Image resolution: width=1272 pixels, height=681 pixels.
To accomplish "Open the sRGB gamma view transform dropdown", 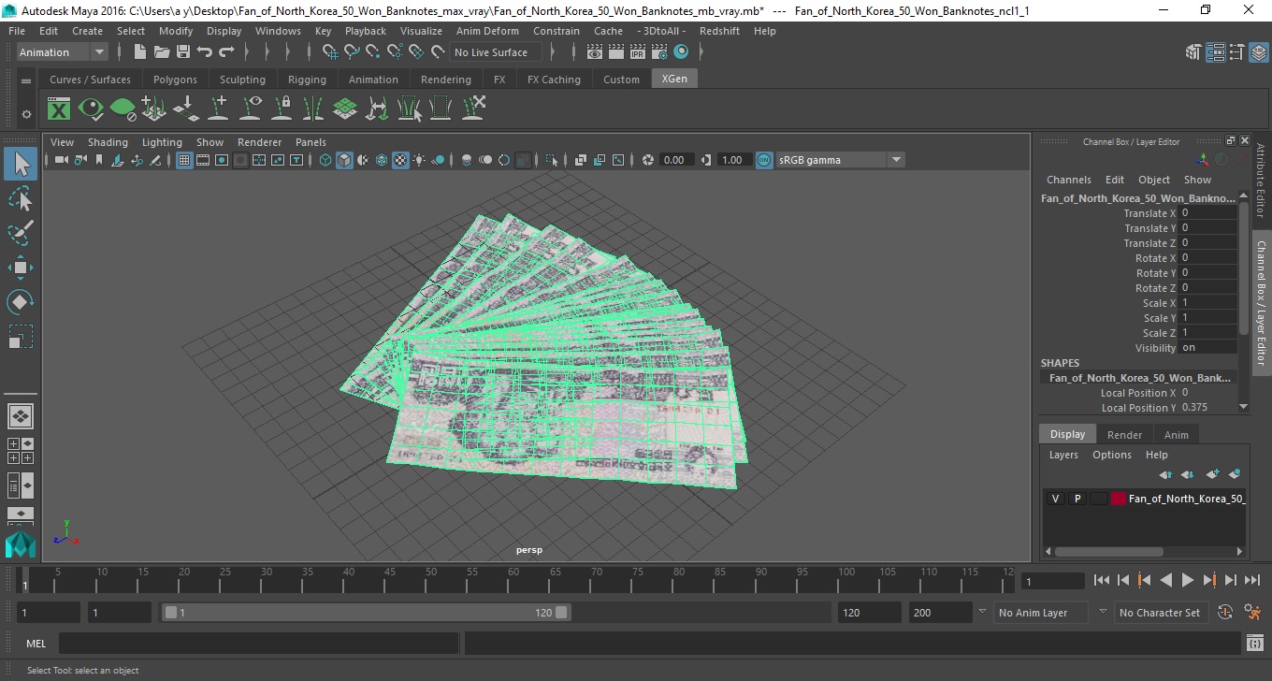I will (840, 160).
